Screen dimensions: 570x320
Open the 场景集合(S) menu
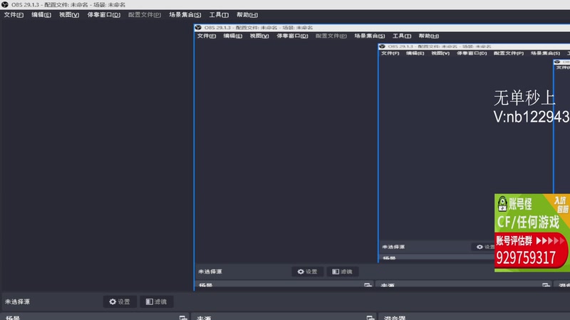point(185,15)
